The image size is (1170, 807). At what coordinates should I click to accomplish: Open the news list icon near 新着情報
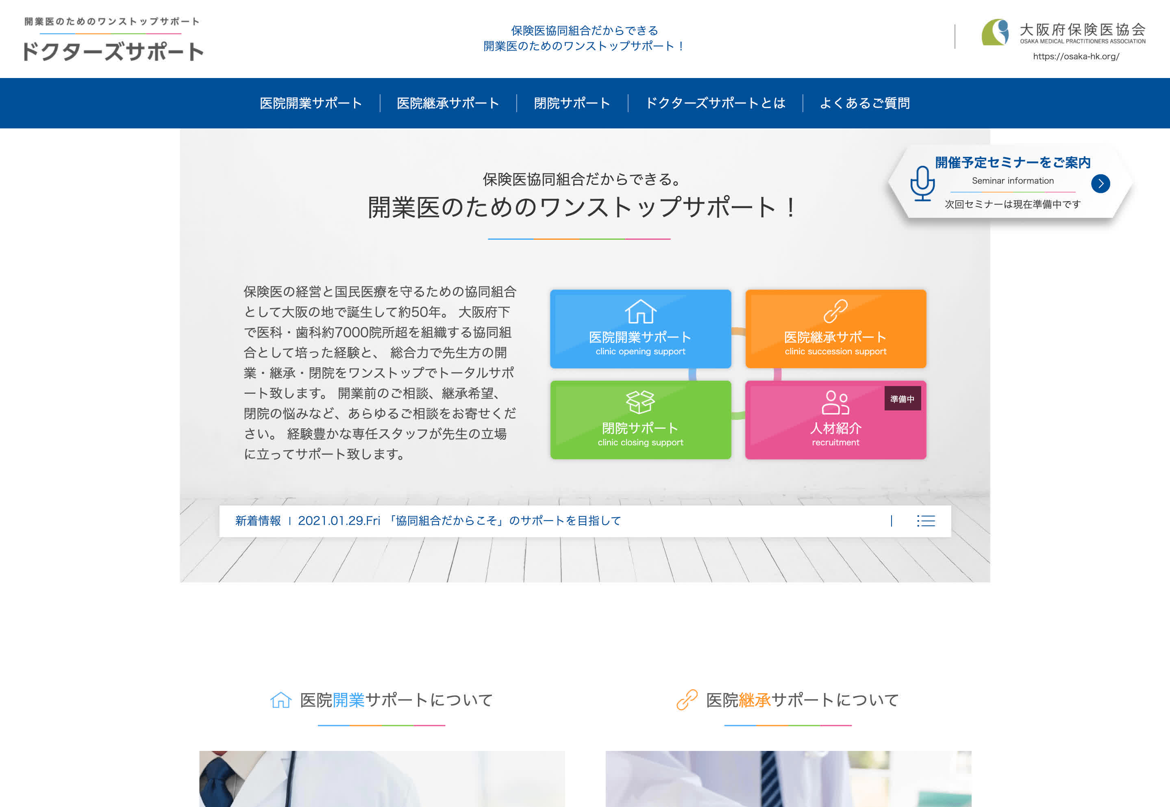[x=926, y=521]
